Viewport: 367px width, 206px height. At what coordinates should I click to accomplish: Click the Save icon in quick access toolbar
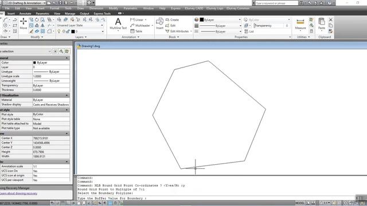click(60, 3)
